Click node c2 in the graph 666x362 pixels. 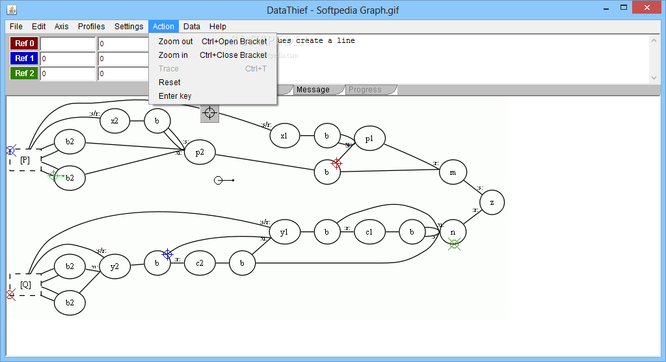(x=200, y=263)
